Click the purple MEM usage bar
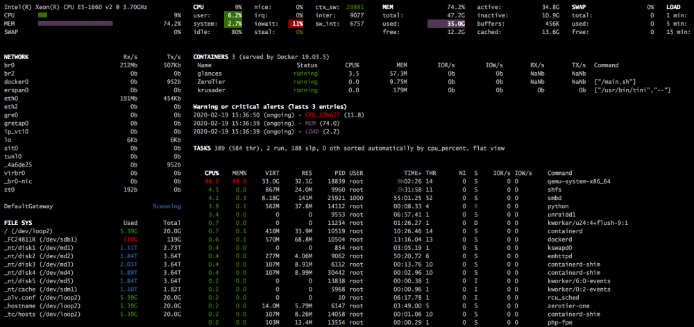This screenshot has width=694, height=327. point(75,24)
